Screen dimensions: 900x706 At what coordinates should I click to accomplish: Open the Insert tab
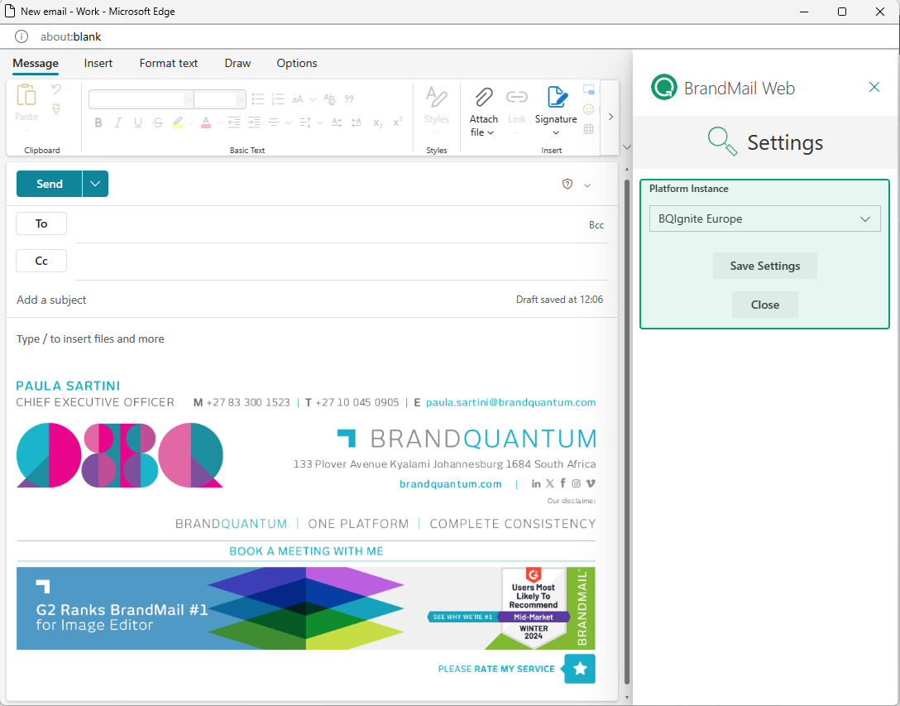point(98,63)
